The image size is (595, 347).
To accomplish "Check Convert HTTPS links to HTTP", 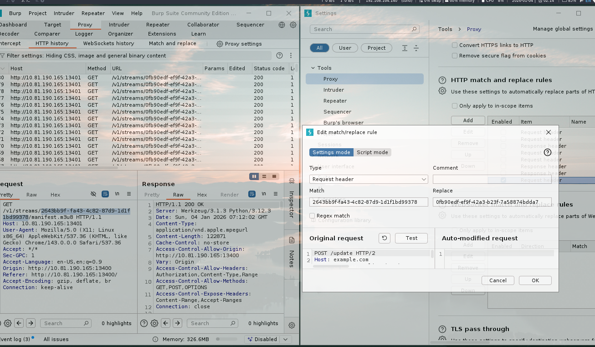I will click(x=455, y=45).
